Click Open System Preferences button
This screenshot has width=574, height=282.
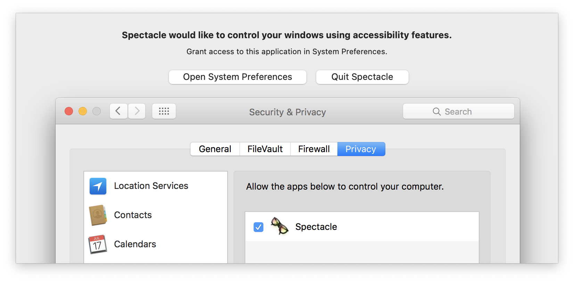(238, 77)
